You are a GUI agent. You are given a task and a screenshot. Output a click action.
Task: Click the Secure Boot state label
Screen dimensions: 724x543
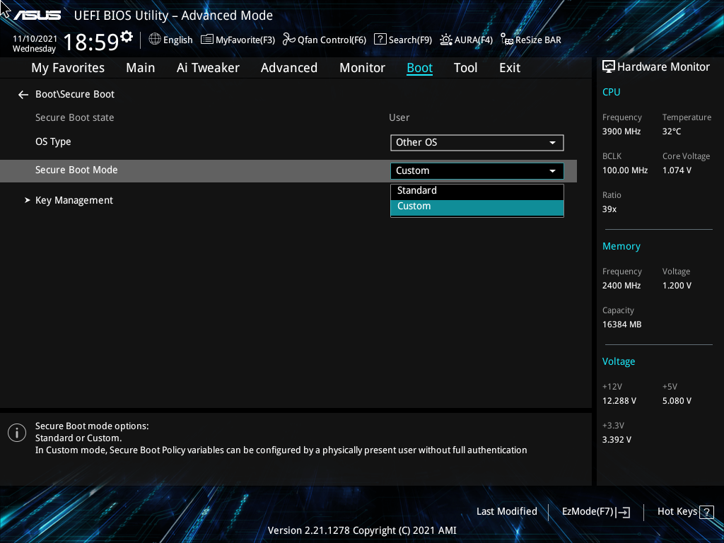point(74,118)
